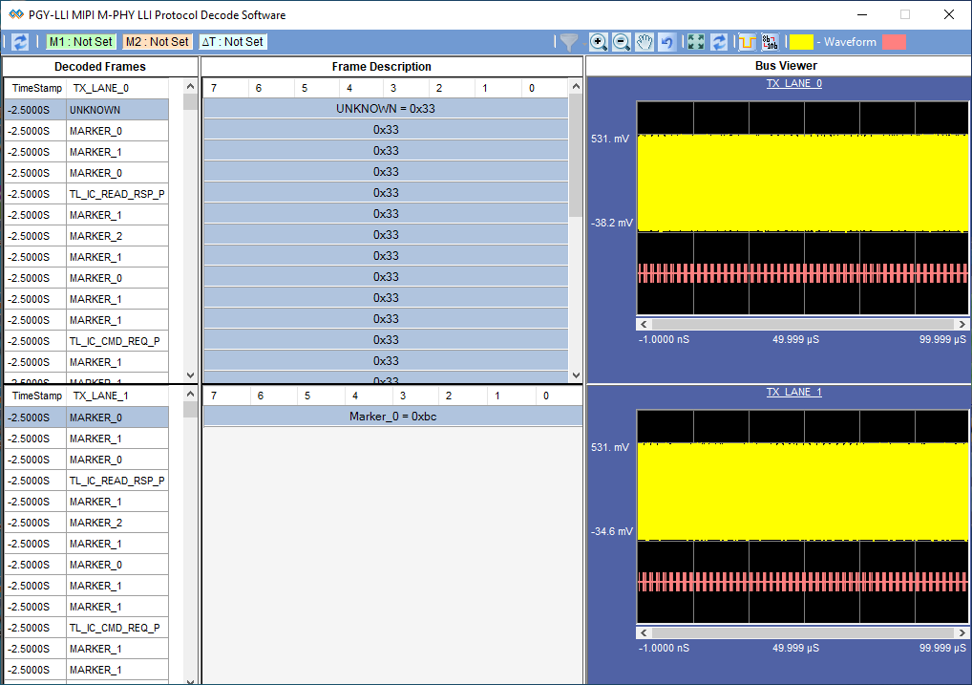Click the refresh icon beside the fit-to-screen icon
The width and height of the screenshot is (972, 685).
pos(719,42)
